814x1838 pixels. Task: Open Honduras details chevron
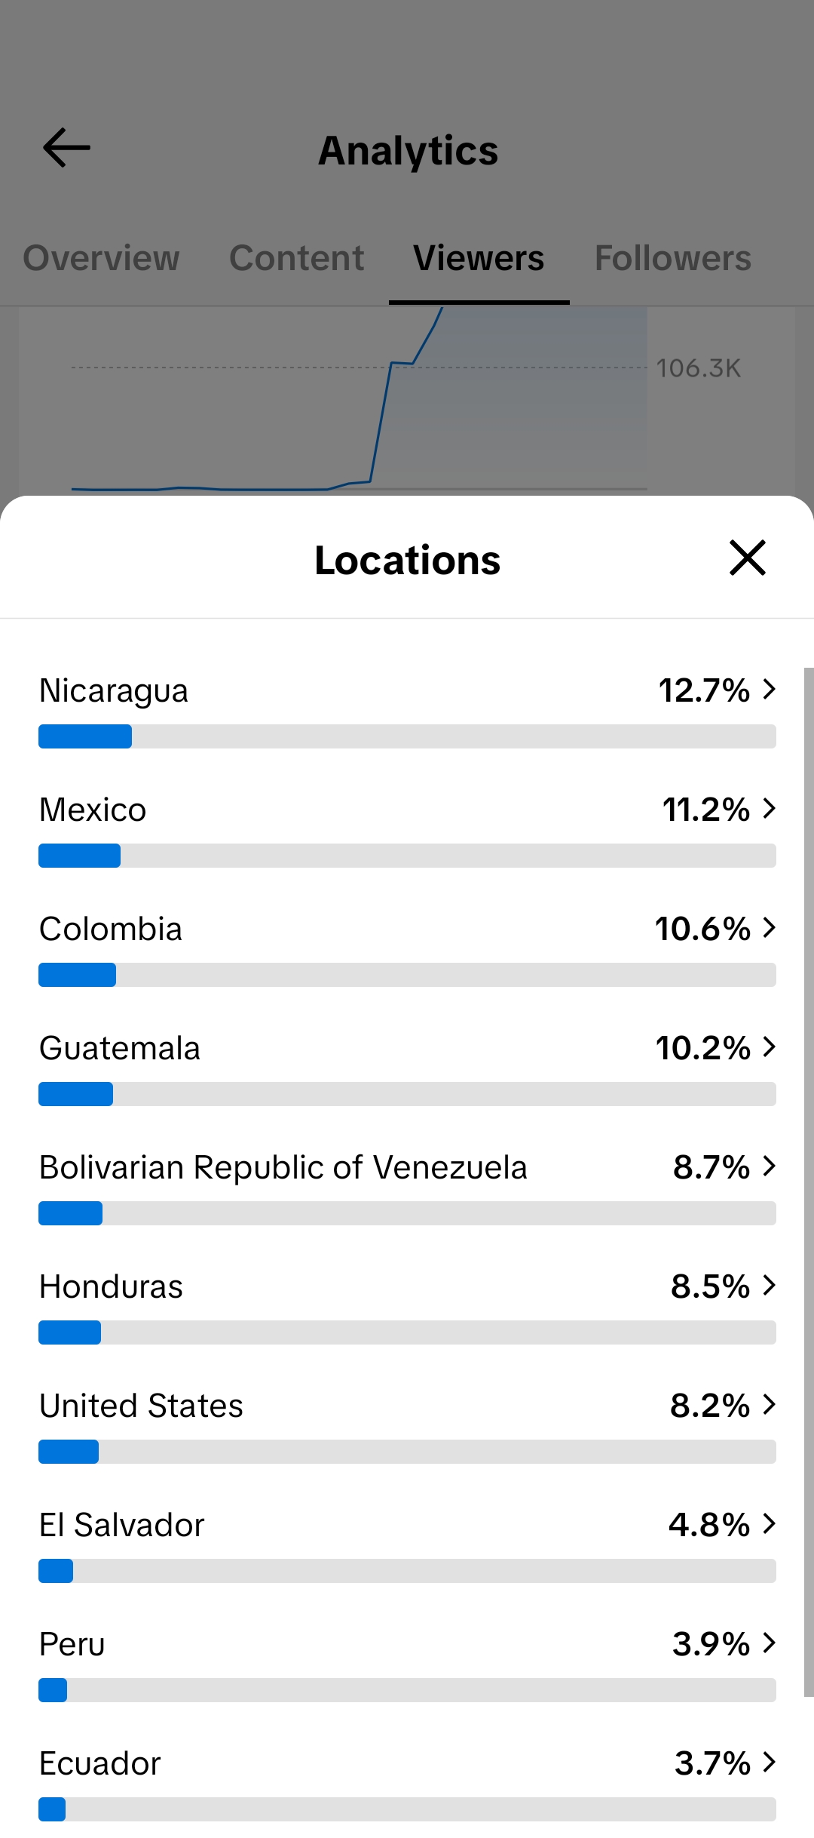[769, 1285]
